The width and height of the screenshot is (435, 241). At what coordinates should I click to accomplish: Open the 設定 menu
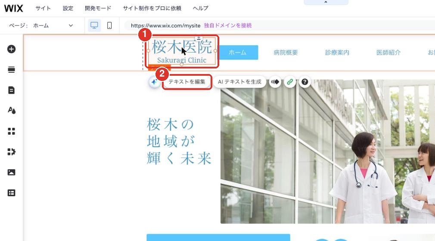[68, 8]
